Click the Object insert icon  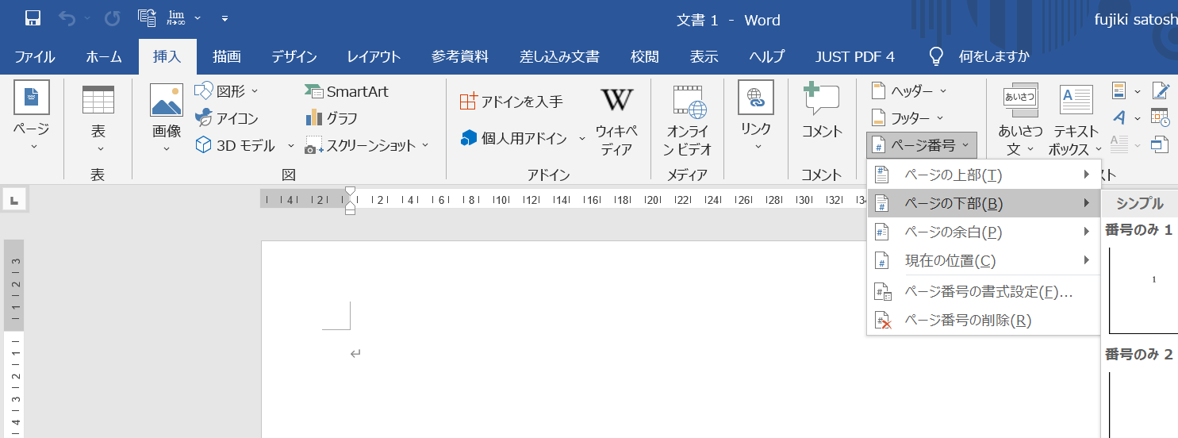1161,144
